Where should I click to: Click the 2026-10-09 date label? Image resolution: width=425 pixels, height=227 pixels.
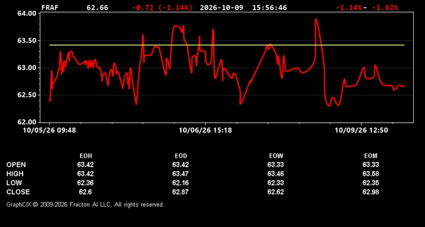(x=222, y=7)
